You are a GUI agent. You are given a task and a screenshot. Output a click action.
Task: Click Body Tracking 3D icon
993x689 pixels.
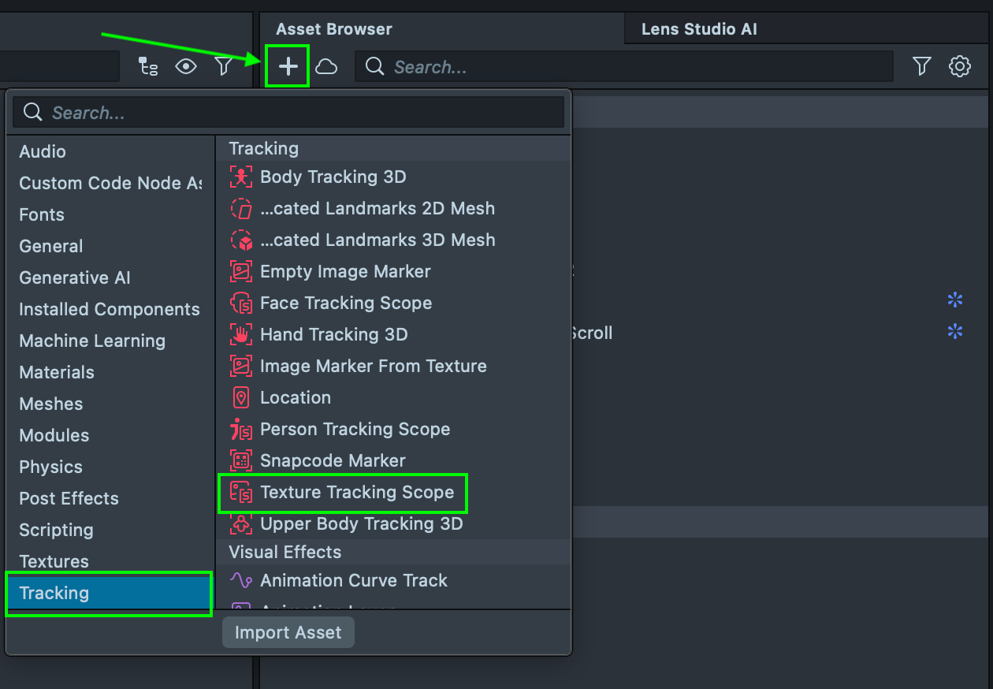point(241,177)
